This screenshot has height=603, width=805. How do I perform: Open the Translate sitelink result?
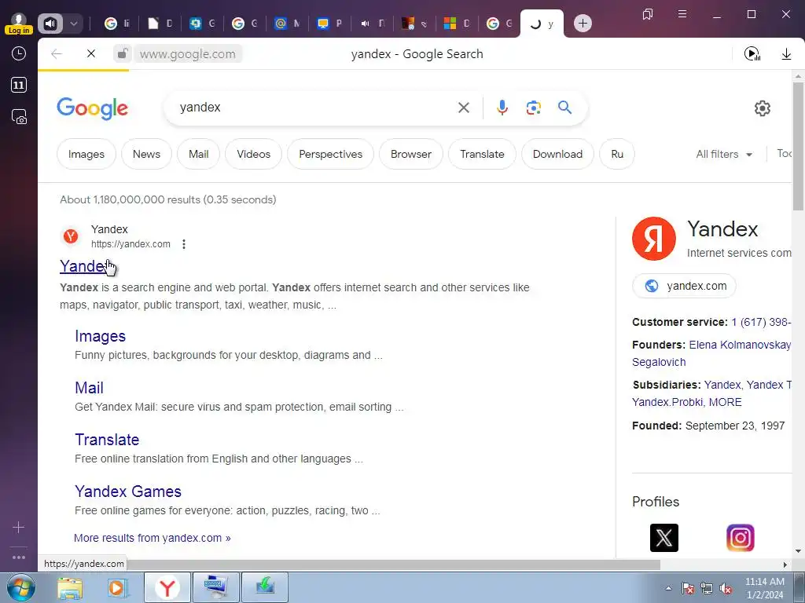coord(107,440)
